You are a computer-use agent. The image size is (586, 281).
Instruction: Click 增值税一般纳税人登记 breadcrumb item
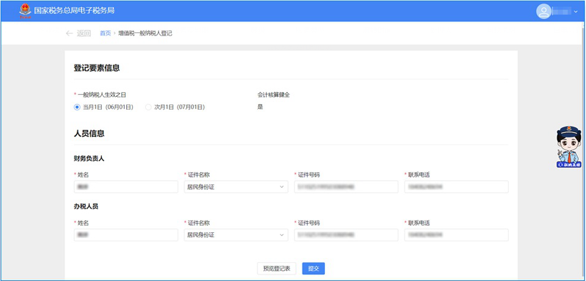click(x=145, y=33)
